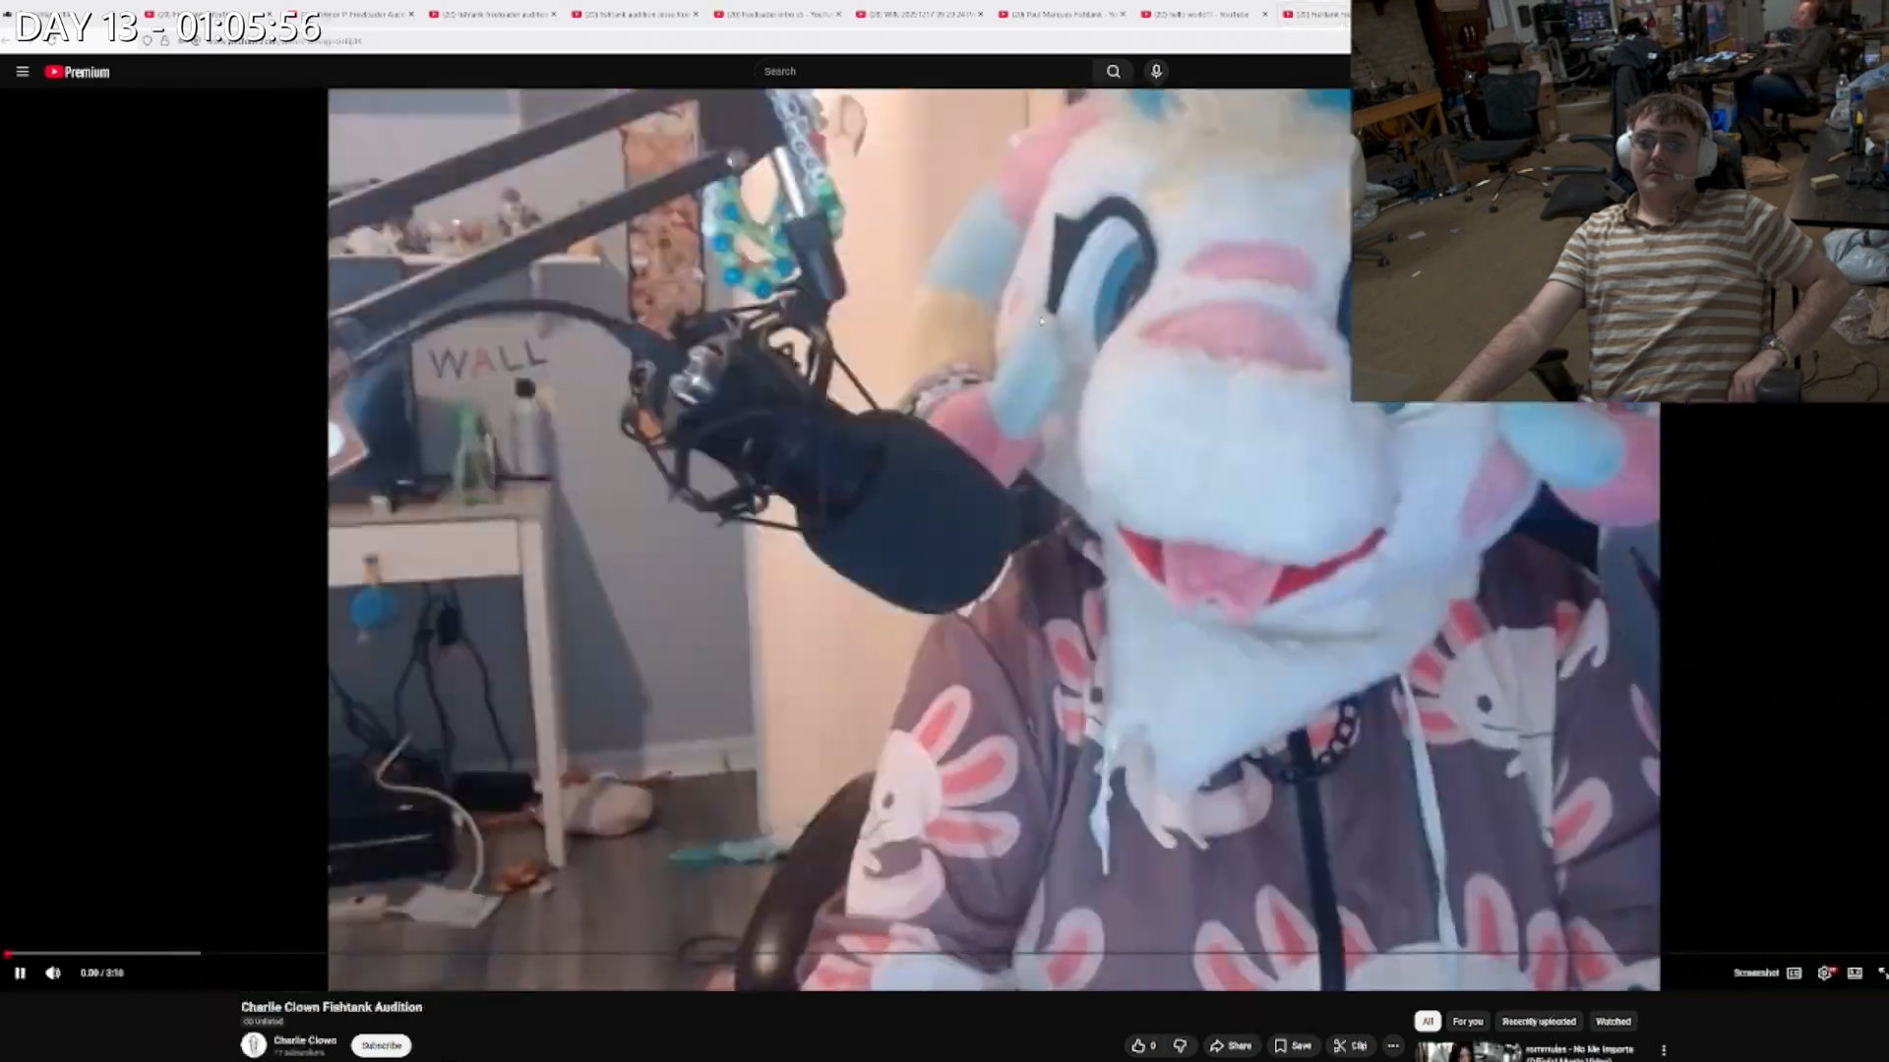Open the YouTube hamburger guide menu
Image resolution: width=1889 pixels, height=1062 pixels.
[23, 72]
